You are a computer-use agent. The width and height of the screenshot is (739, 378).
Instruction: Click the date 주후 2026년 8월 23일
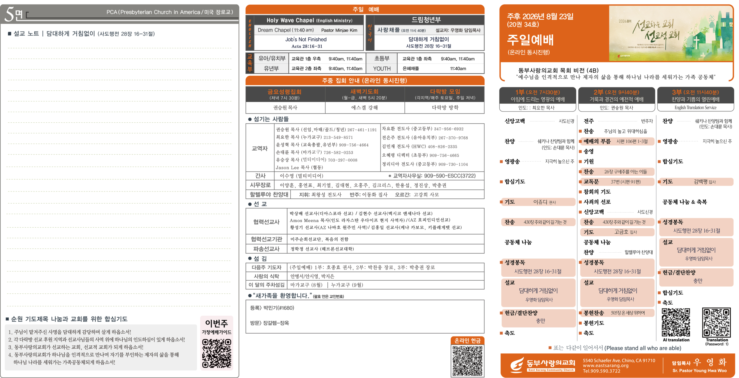[x=540, y=16]
